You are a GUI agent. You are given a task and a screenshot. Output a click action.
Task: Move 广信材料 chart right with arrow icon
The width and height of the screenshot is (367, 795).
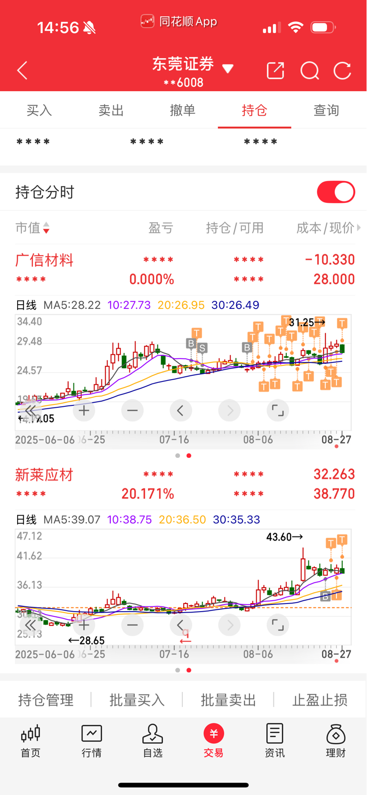point(230,411)
